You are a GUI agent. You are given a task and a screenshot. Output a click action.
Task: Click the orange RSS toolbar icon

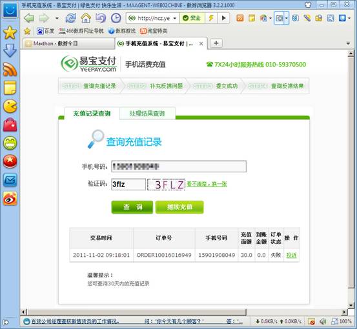[x=240, y=18]
